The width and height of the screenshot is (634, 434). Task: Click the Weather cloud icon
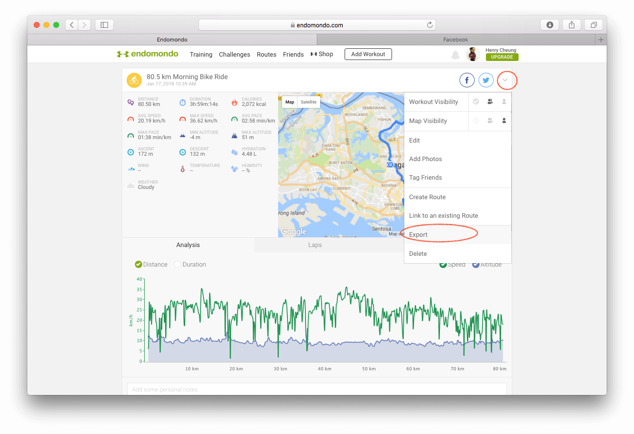131,186
